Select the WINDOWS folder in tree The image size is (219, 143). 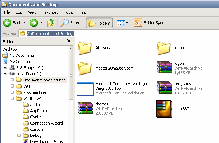pos(33,98)
